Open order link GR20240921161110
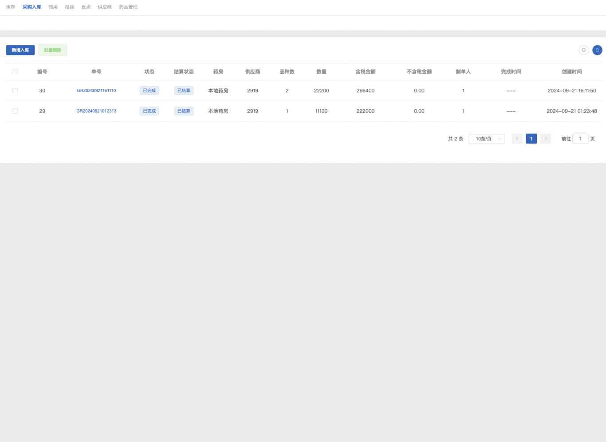This screenshot has width=606, height=442. pos(96,91)
